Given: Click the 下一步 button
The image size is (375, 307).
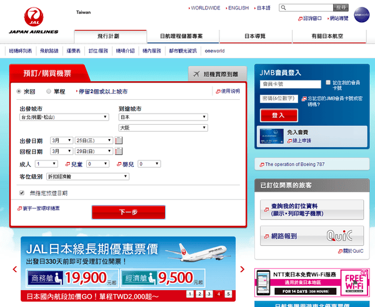Looking at the screenshot, I should click(x=128, y=212).
